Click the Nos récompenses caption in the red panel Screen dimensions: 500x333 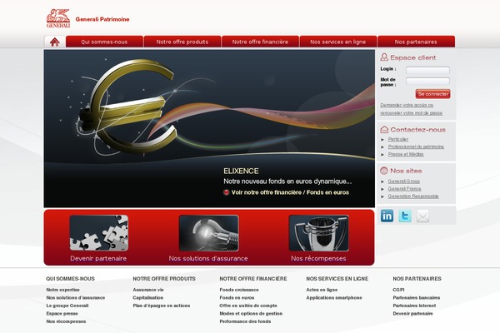click(x=318, y=258)
